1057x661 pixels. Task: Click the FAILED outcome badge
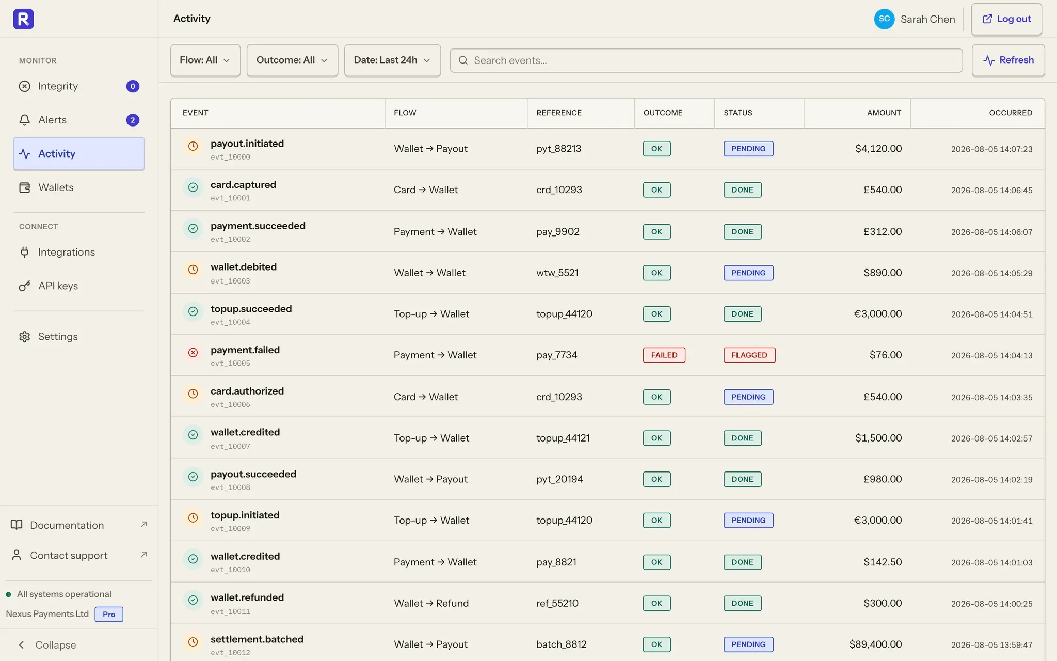664,355
